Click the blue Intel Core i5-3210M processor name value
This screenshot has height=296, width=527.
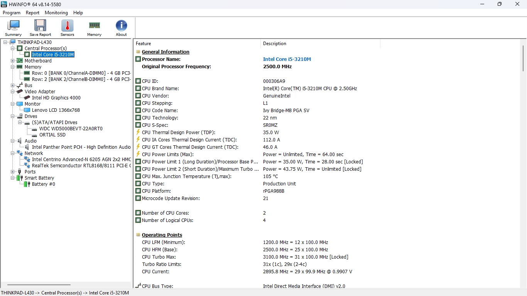click(287, 59)
